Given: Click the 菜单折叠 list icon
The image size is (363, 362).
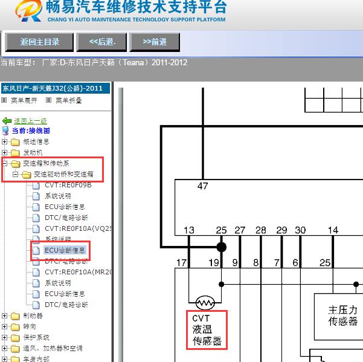Looking at the screenshot, I should [x=48, y=100].
